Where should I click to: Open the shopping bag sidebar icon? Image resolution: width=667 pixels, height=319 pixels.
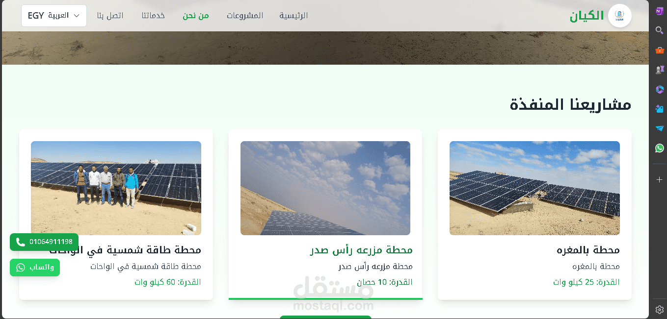click(659, 50)
